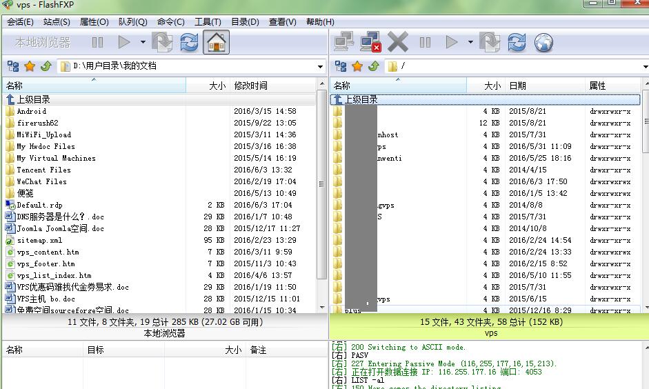Viewport: 649px width, 389px height.
Task: Select remote 上级目录 entry
Action: point(485,99)
